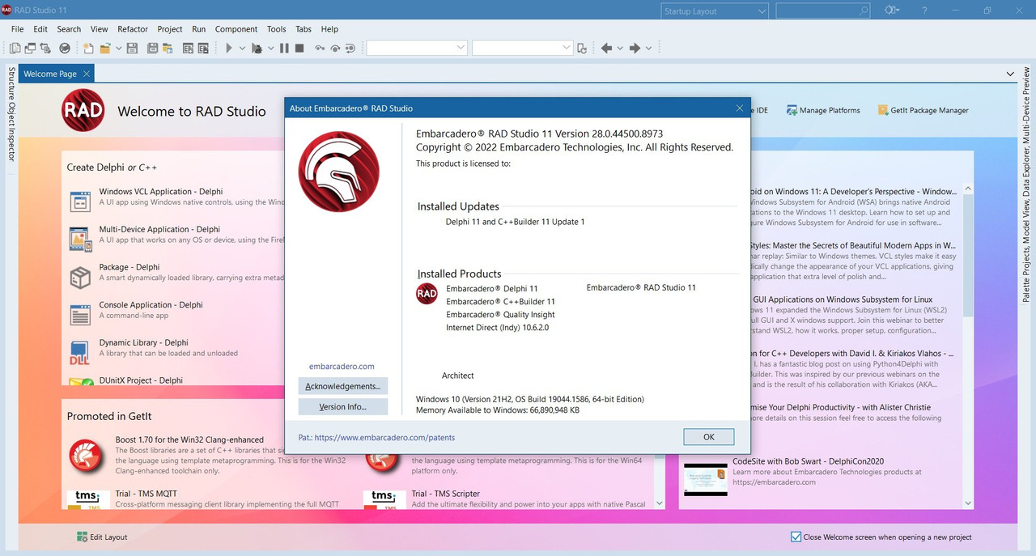Click the View Form toolbar icon
1036x556 pixels.
[x=30, y=49]
